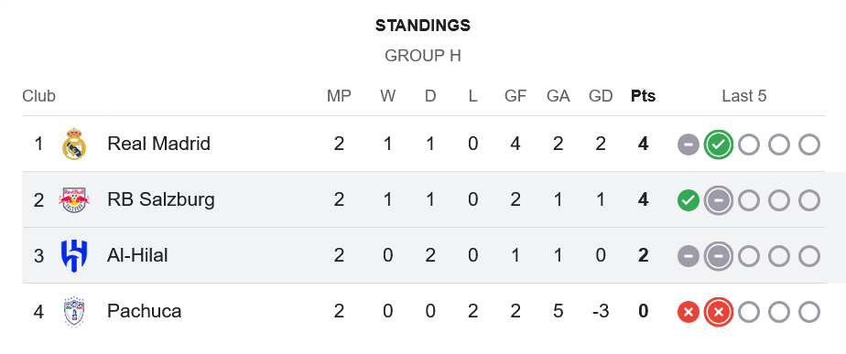The height and width of the screenshot is (354, 846).
Task: Click Al-Hilal's first draw result icon
Action: [x=689, y=256]
